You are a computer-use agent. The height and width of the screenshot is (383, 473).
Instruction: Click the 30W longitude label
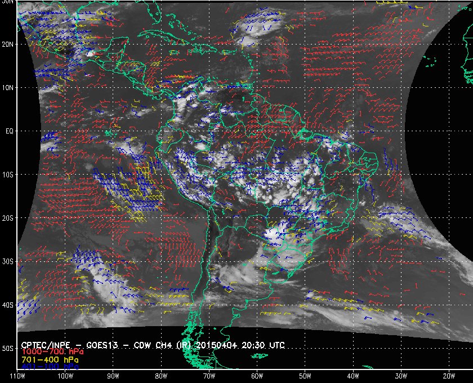tap(401, 376)
